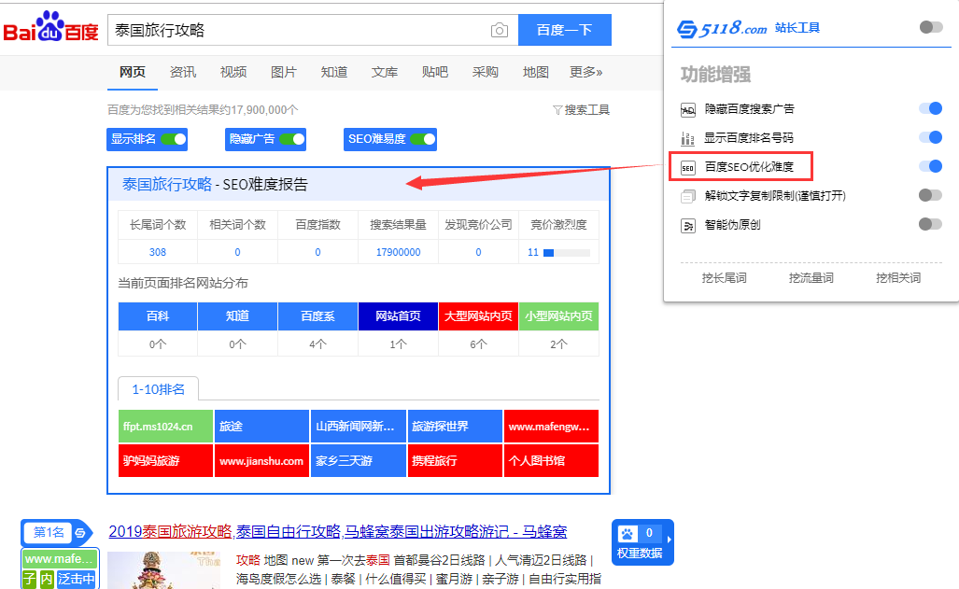Open camera image search icon
959x589 pixels.
[x=499, y=30]
